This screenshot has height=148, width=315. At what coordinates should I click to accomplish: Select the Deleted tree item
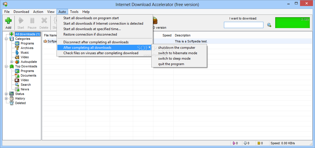click(x=20, y=103)
